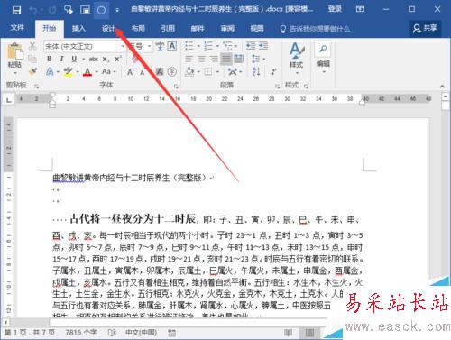This screenshot has width=451, height=340.
Task: Click the circle icon in quick access toolbar
Action: click(101, 10)
